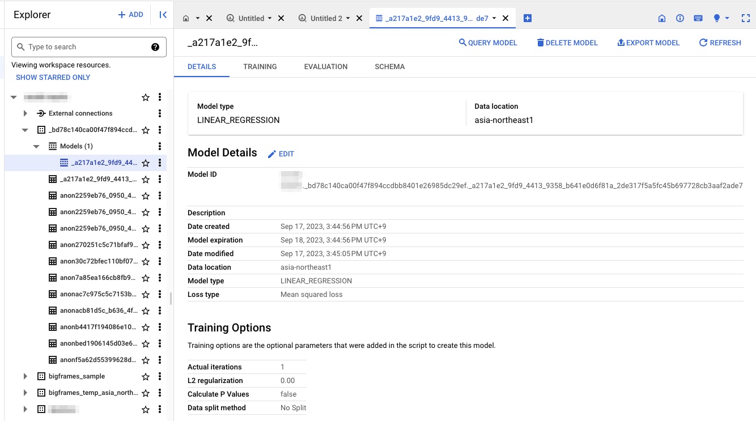This screenshot has height=421, width=756.
Task: Switch to the Evaluation tab
Action: coord(325,66)
